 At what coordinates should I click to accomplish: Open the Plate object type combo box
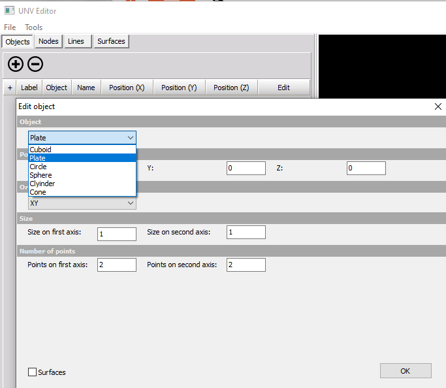click(82, 138)
